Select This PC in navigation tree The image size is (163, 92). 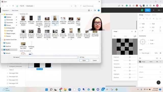[x=7, y=50]
